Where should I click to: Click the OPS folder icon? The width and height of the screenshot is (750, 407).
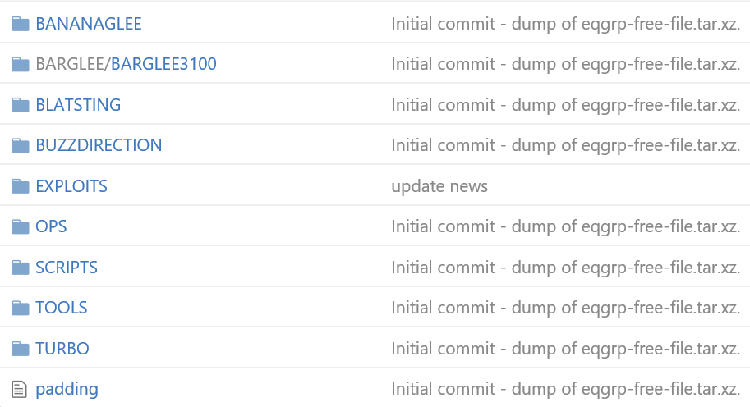point(20,226)
